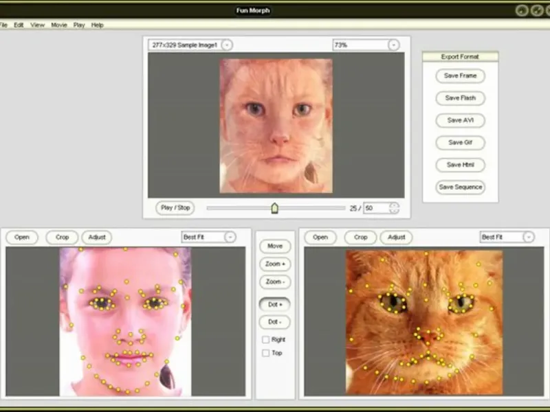The width and height of the screenshot is (550, 412).
Task: Open an image in the right cat panel
Action: click(x=320, y=237)
